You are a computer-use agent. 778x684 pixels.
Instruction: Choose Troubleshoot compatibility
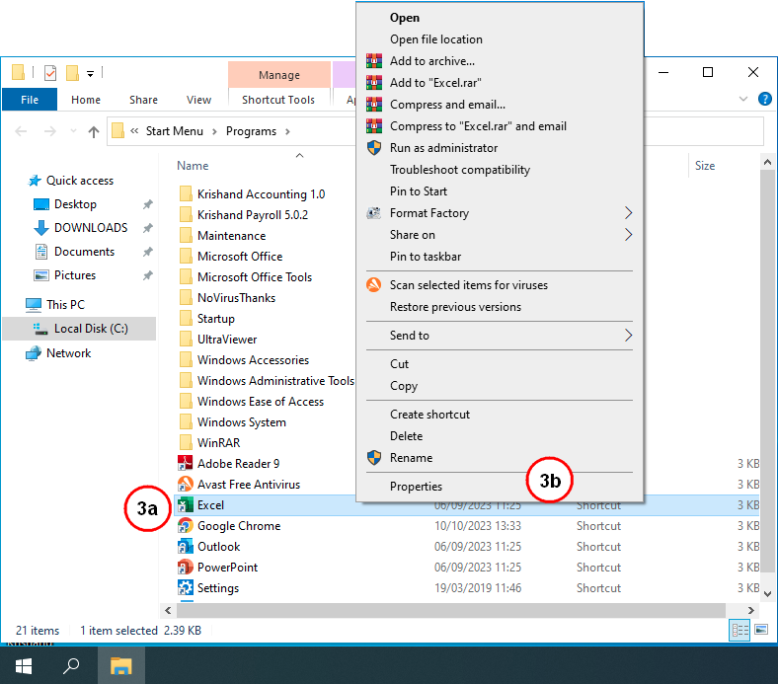click(500, 170)
